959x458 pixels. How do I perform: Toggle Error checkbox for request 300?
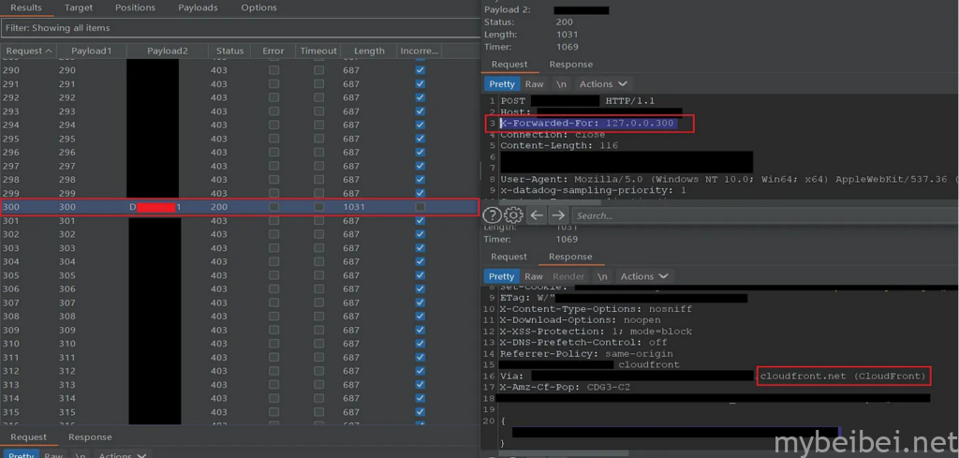click(273, 206)
